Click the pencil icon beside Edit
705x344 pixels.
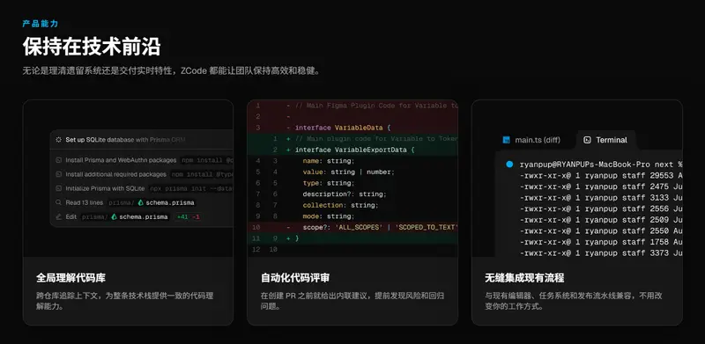point(58,217)
